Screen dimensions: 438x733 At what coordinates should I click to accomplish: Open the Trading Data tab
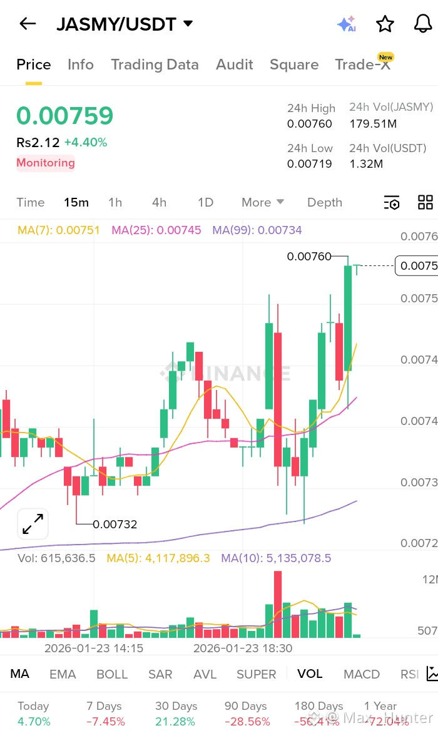coord(155,64)
